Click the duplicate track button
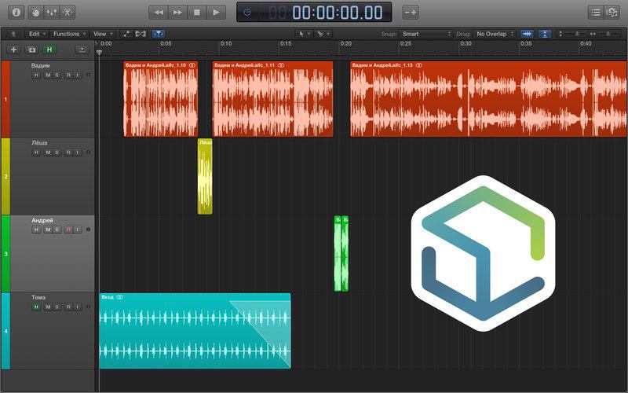Screen dimensions: 628x393 click(31, 50)
